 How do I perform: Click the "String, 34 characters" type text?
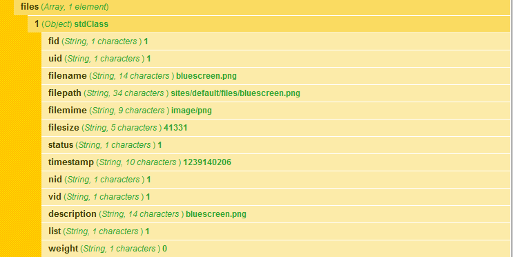tap(126, 93)
